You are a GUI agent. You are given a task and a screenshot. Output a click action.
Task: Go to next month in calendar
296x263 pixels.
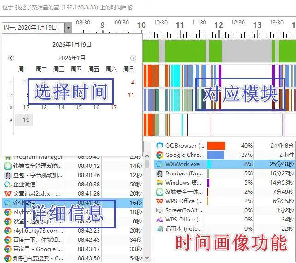pyautogui.click(x=133, y=58)
